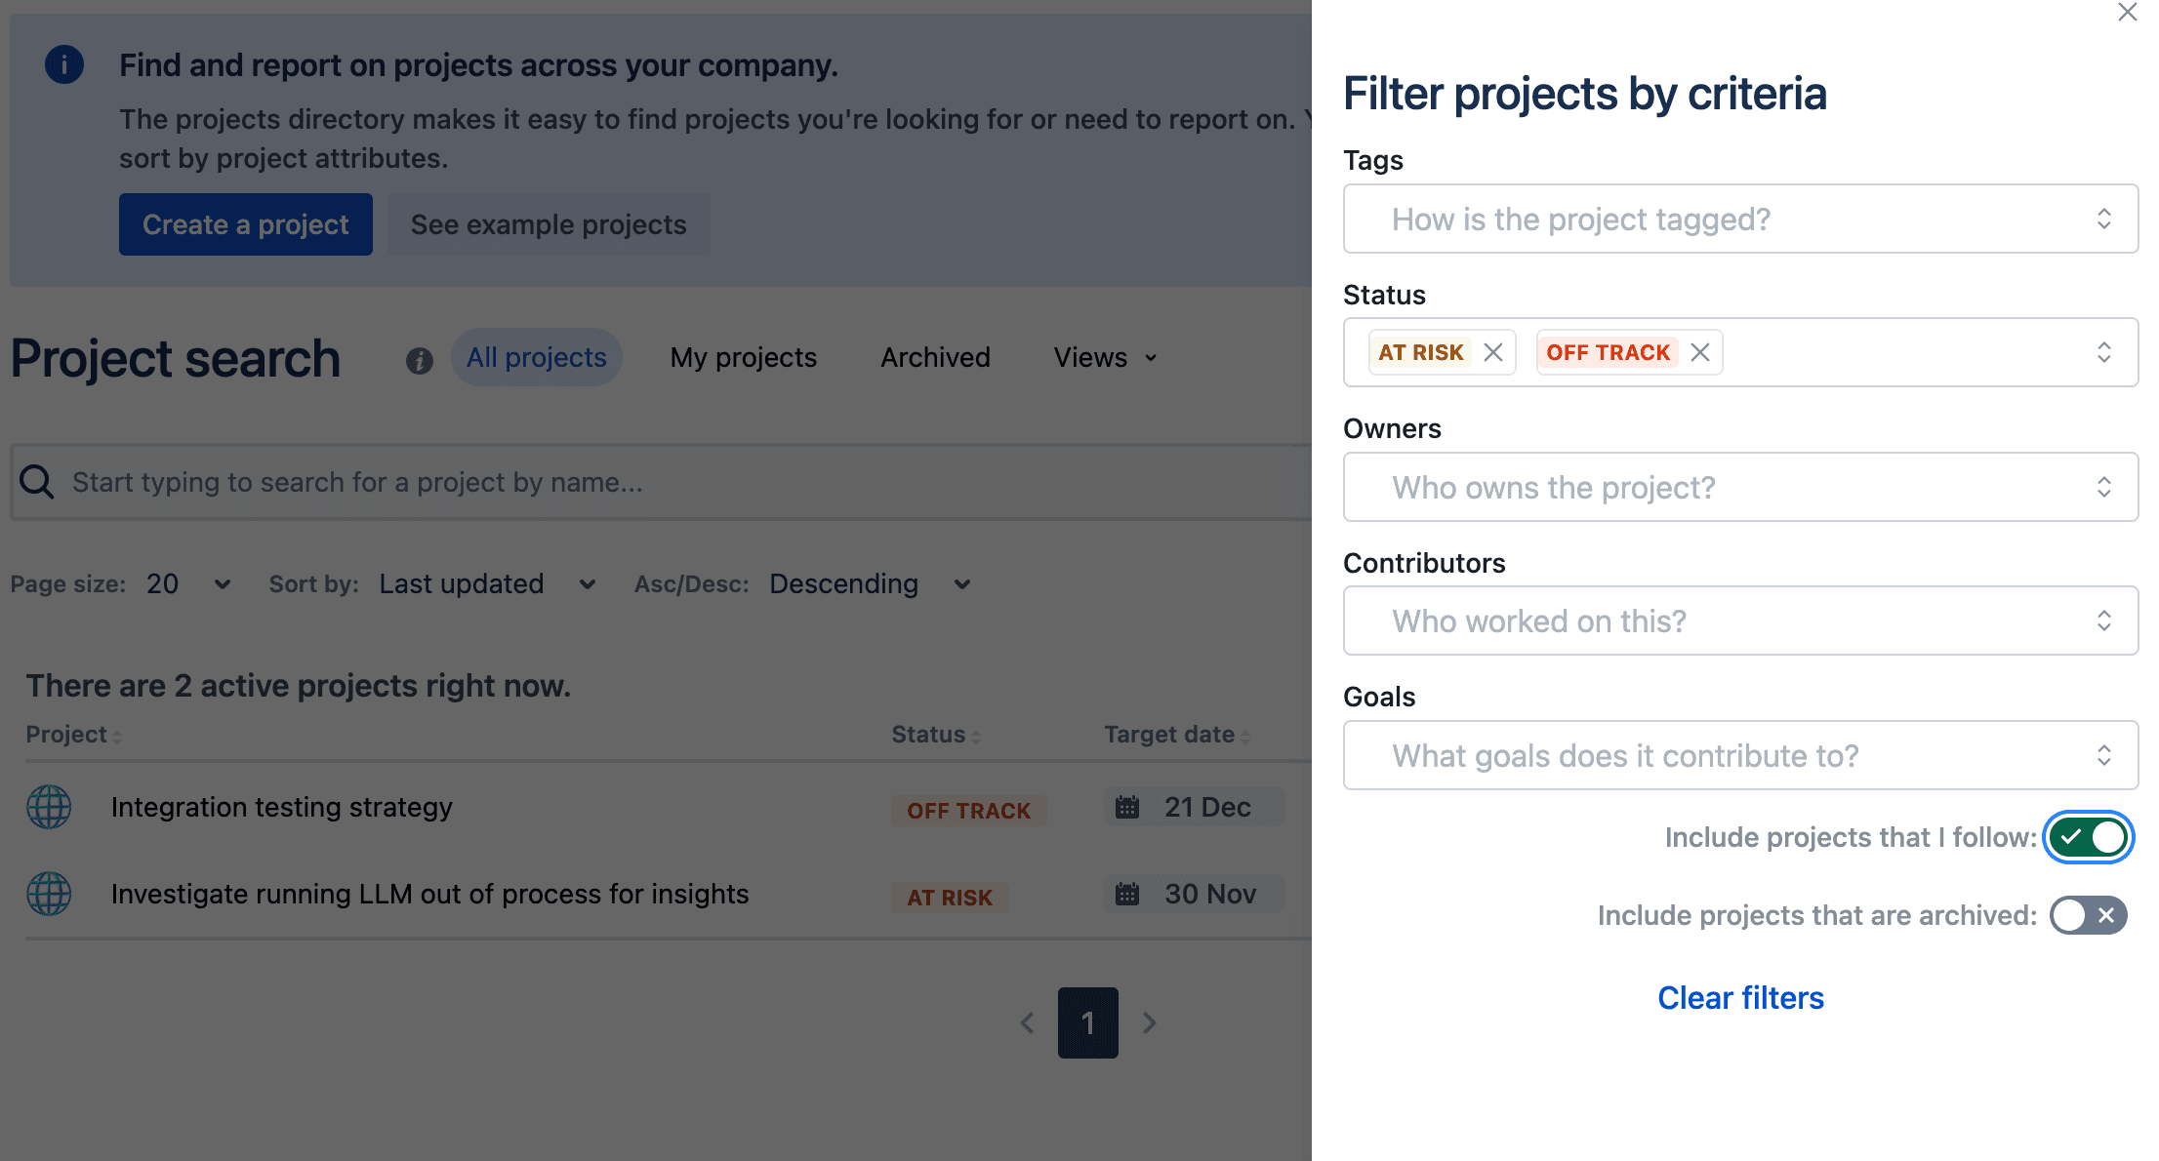
Task: Click the calendar icon next to 21 Dec
Action: [x=1127, y=808]
